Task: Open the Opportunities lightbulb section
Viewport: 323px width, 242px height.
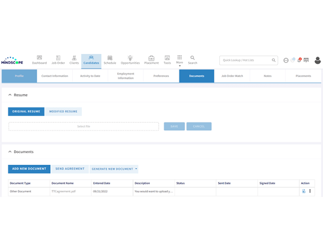Action: coord(130,60)
